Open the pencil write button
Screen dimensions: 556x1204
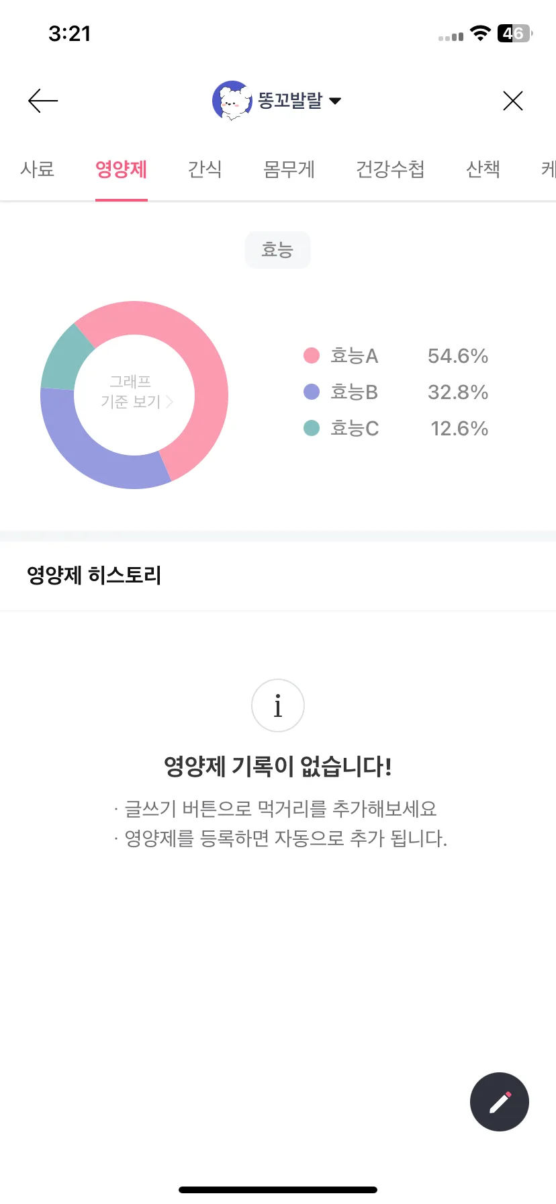[x=500, y=1102]
